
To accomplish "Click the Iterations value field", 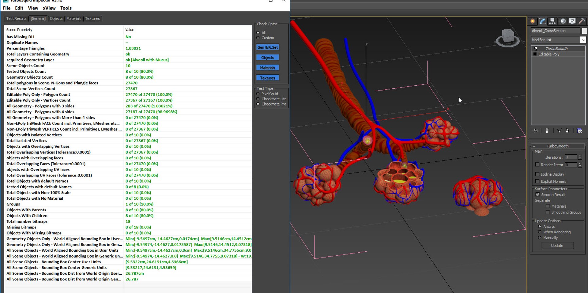I will [571, 157].
